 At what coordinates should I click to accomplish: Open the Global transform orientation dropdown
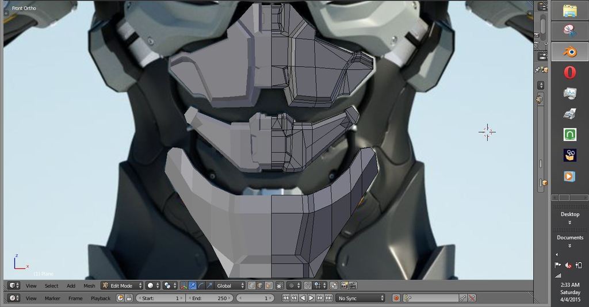point(230,286)
